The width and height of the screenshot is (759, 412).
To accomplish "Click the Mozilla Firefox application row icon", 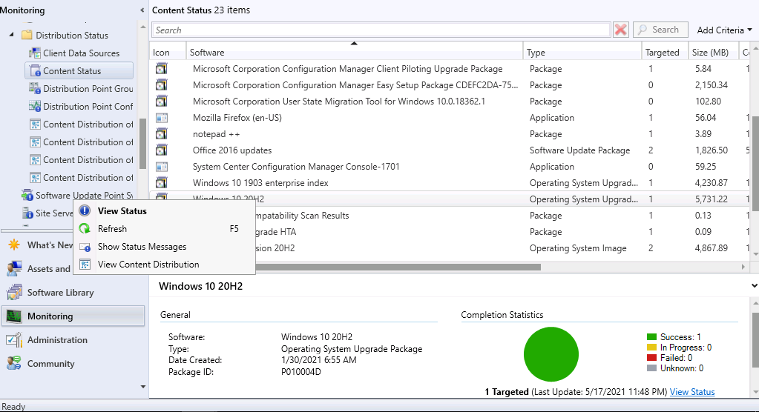I will (x=161, y=118).
